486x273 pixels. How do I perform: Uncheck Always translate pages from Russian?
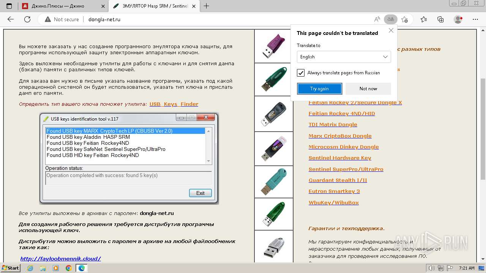[x=301, y=73]
